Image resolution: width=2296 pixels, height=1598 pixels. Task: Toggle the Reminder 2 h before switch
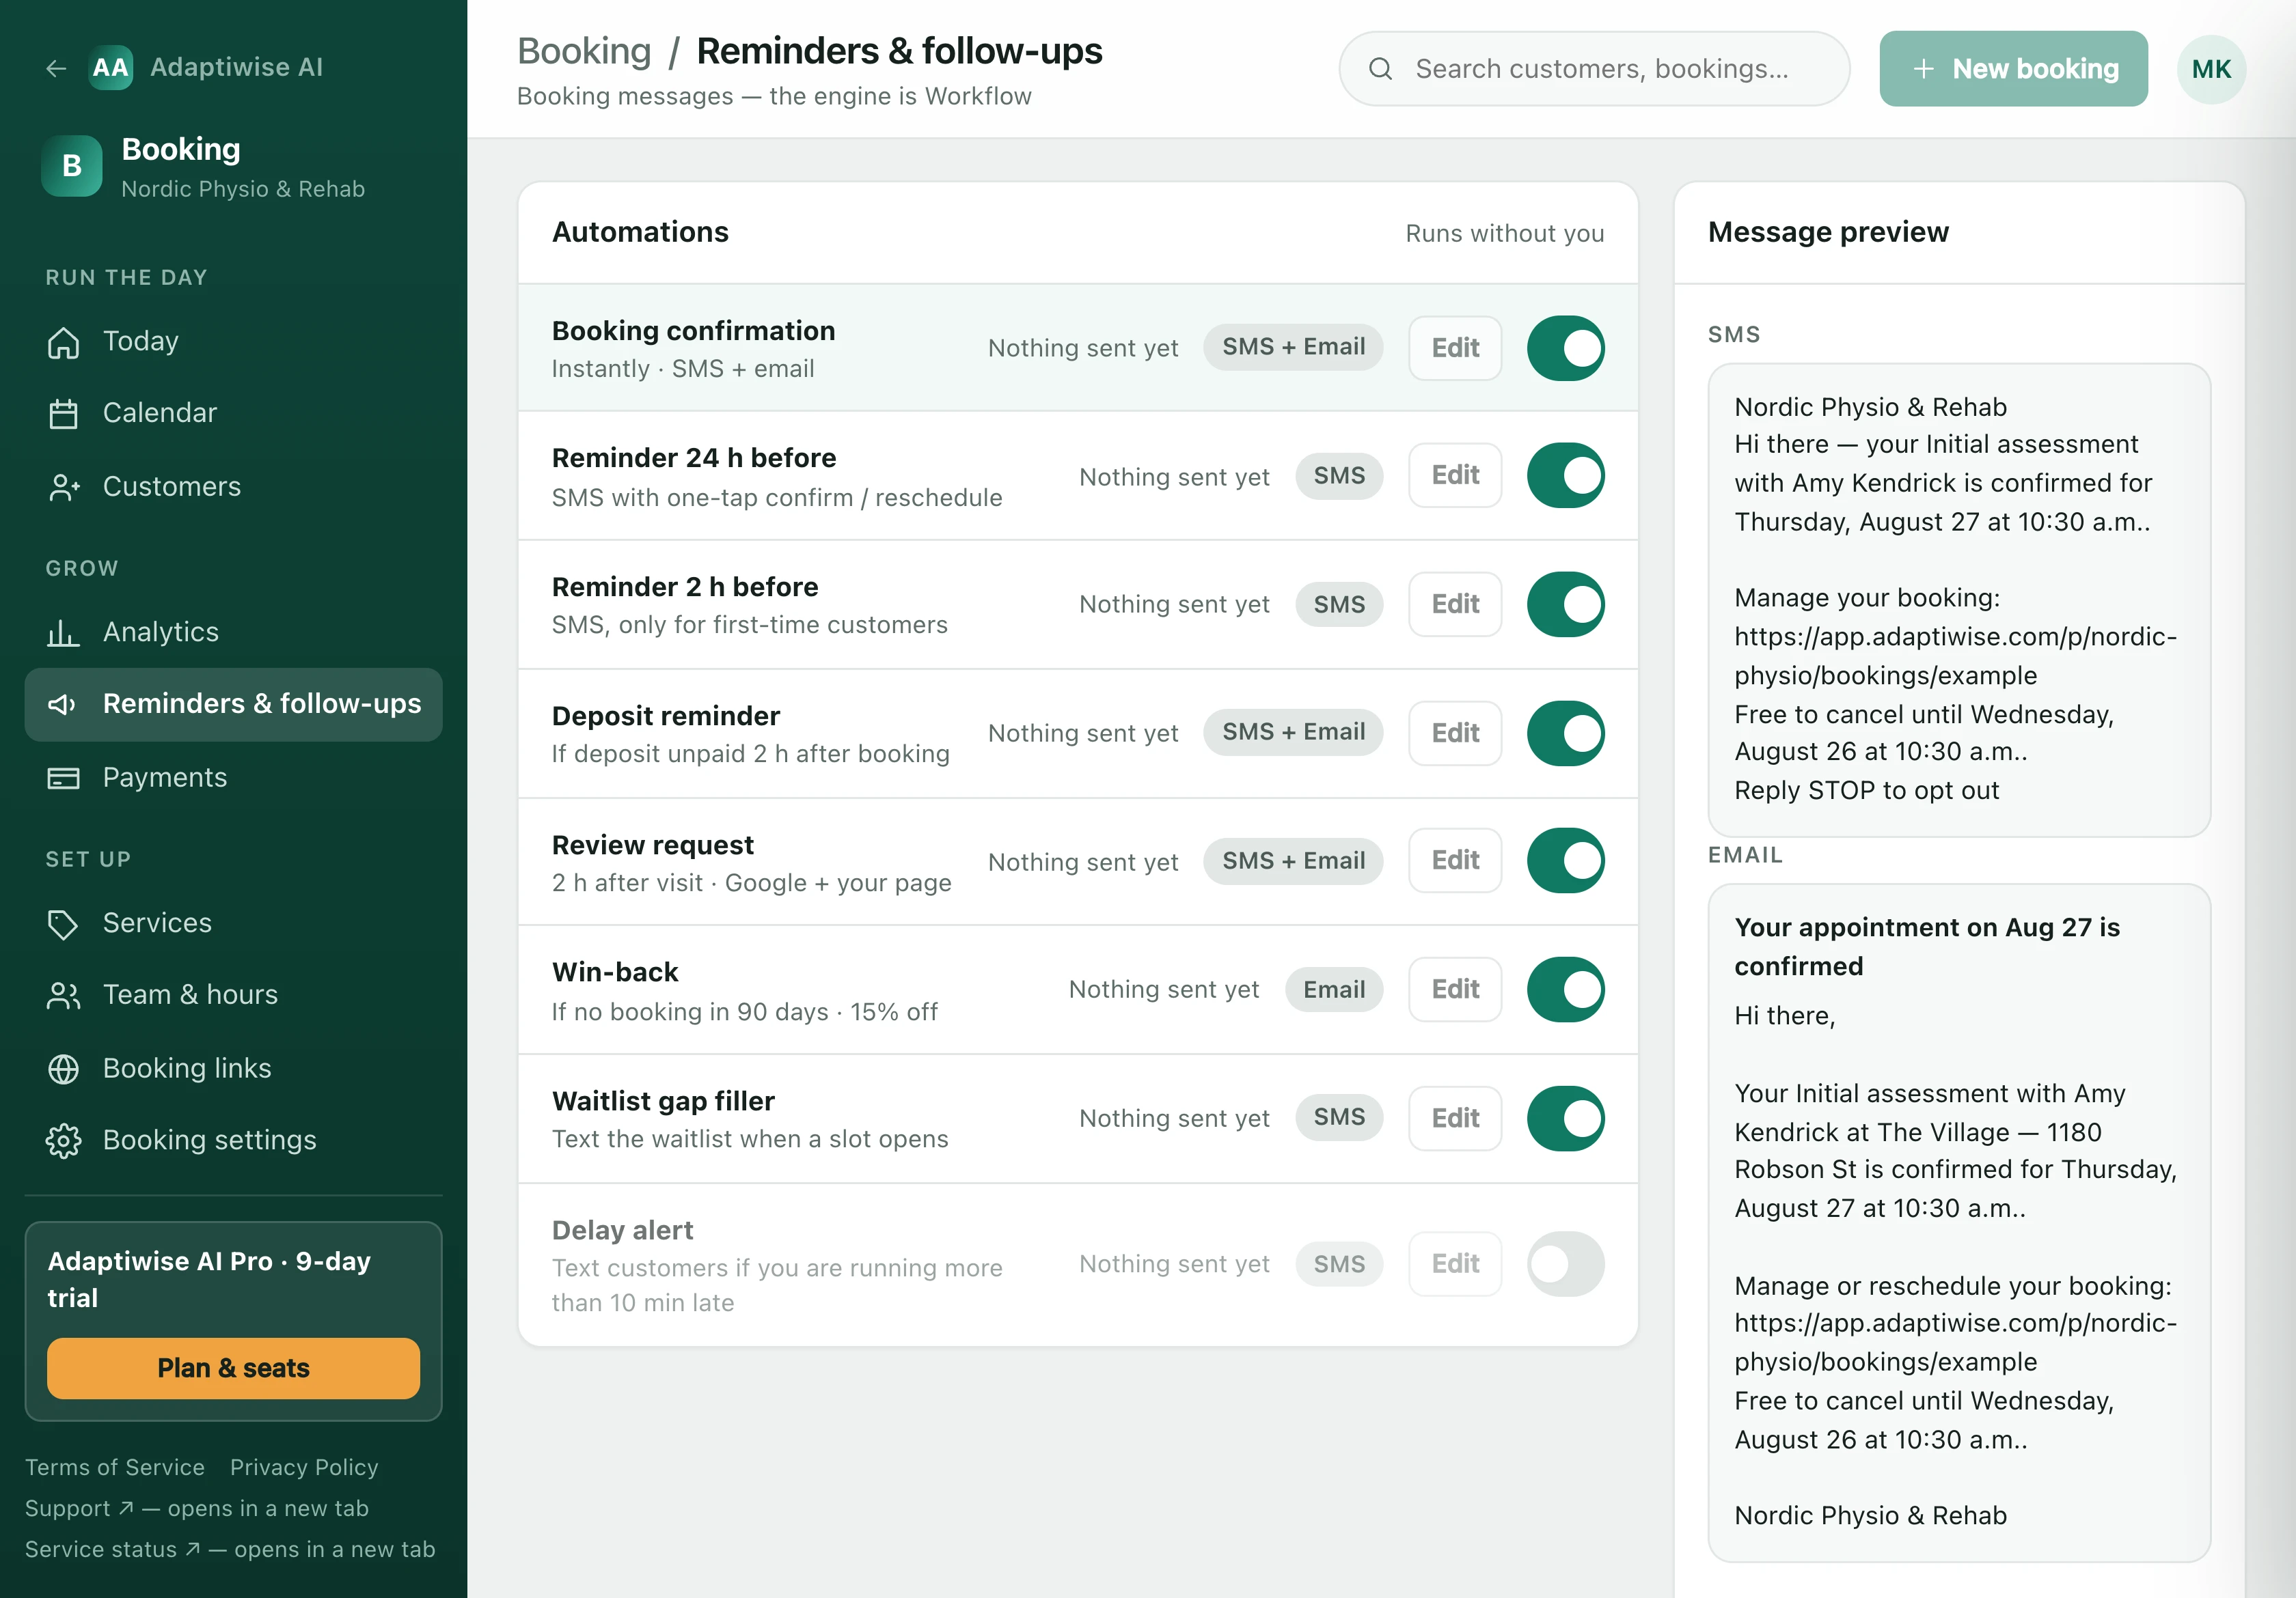1565,604
